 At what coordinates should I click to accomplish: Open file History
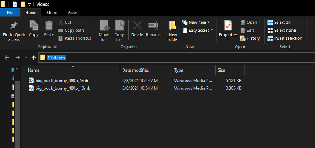tap(250, 38)
